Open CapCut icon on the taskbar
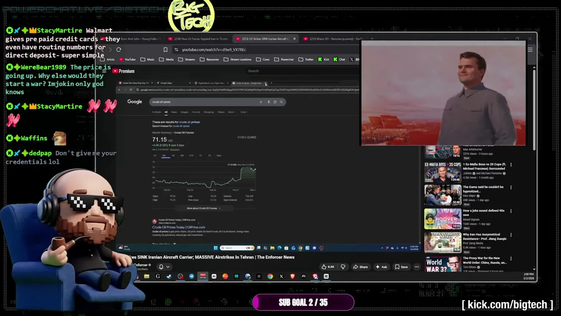Image resolution: width=561 pixels, height=316 pixels. click(x=326, y=276)
